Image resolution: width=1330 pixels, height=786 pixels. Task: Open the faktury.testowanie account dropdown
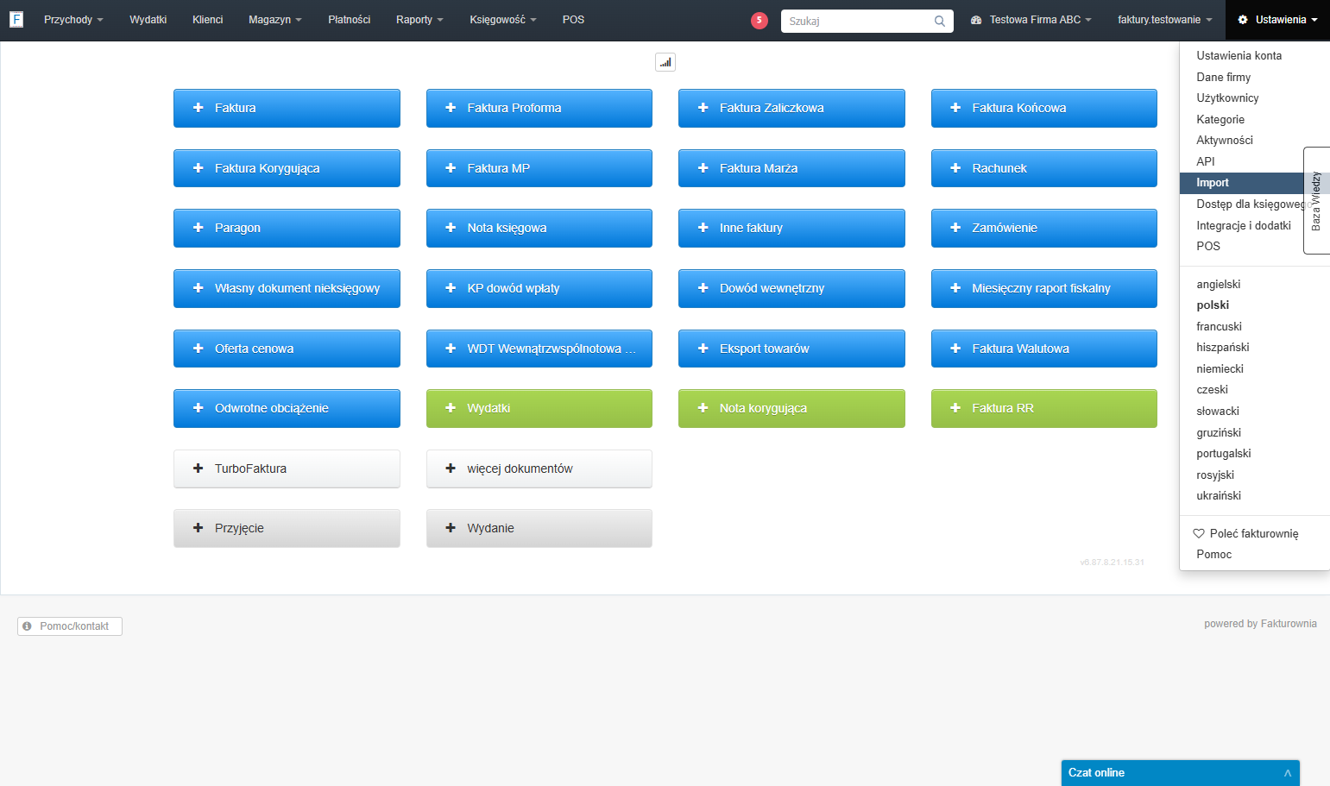click(x=1164, y=20)
